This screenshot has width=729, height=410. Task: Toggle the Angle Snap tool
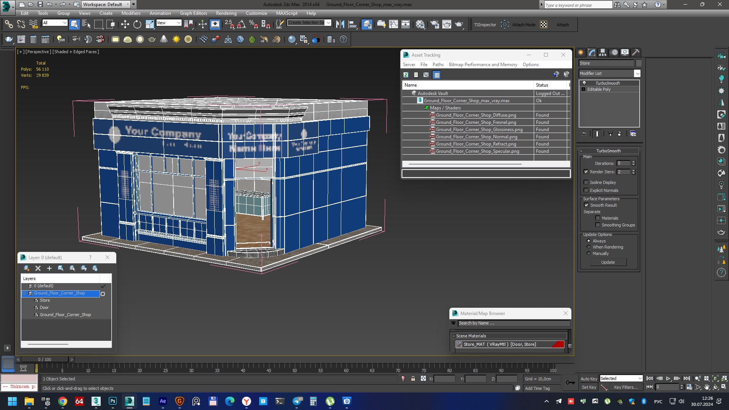pos(241,24)
